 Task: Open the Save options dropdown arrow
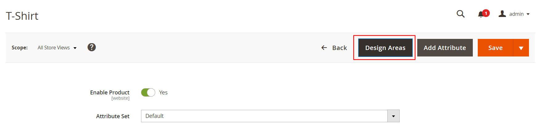[x=521, y=48]
